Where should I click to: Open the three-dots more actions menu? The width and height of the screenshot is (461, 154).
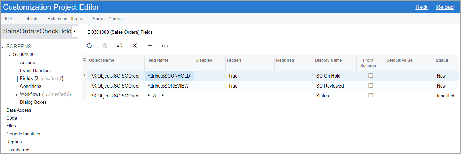coord(165,45)
